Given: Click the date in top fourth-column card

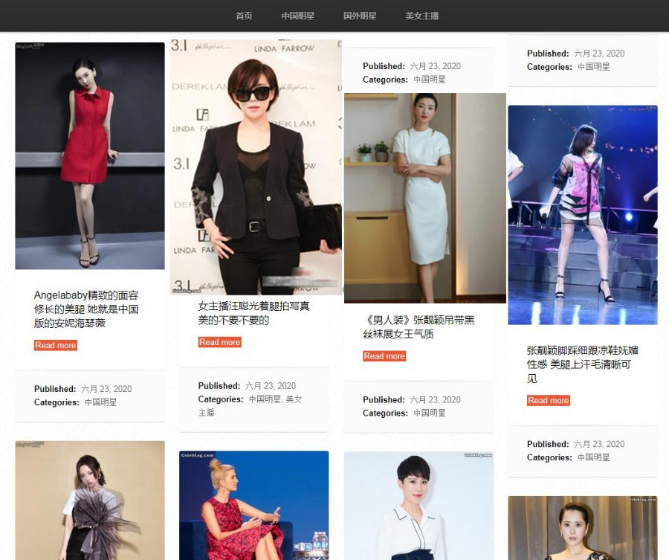Looking at the screenshot, I should (599, 54).
